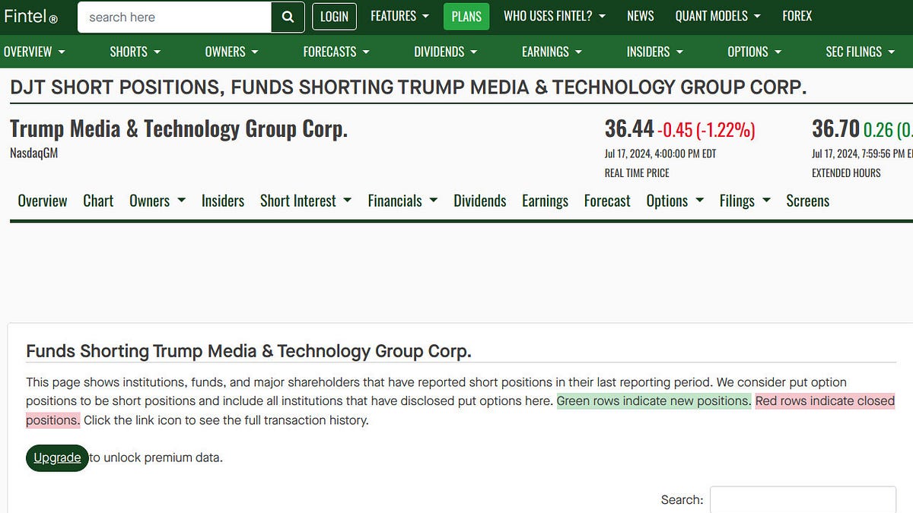Screen dimensions: 913x513
Task: Expand the FORECASTS green bar dropdown
Action: coord(336,52)
